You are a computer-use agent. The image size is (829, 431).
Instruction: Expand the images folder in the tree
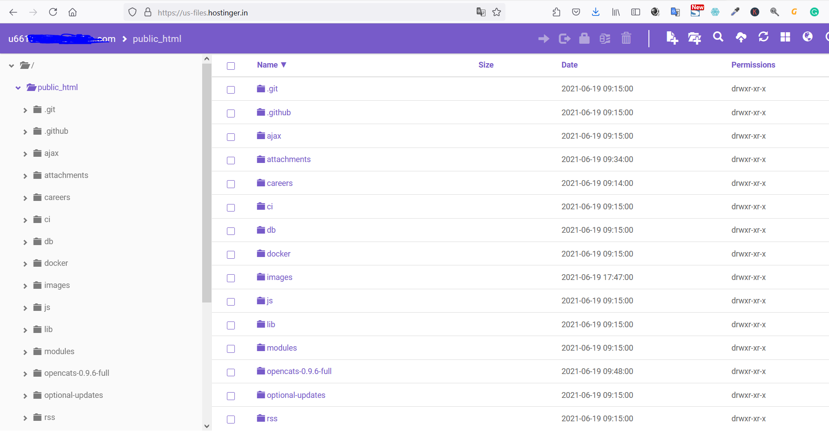25,286
